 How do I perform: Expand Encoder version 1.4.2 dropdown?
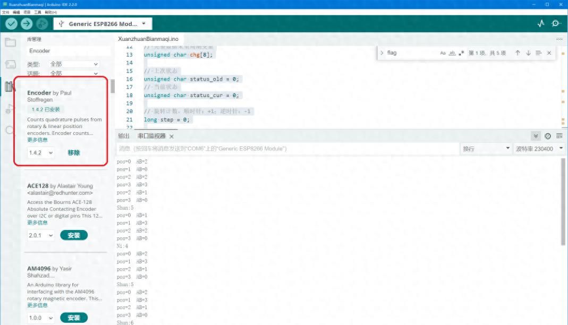(x=41, y=153)
